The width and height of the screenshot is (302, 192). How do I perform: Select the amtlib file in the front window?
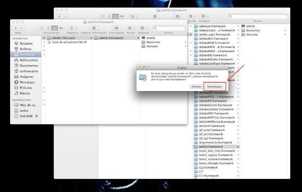pos(151,38)
